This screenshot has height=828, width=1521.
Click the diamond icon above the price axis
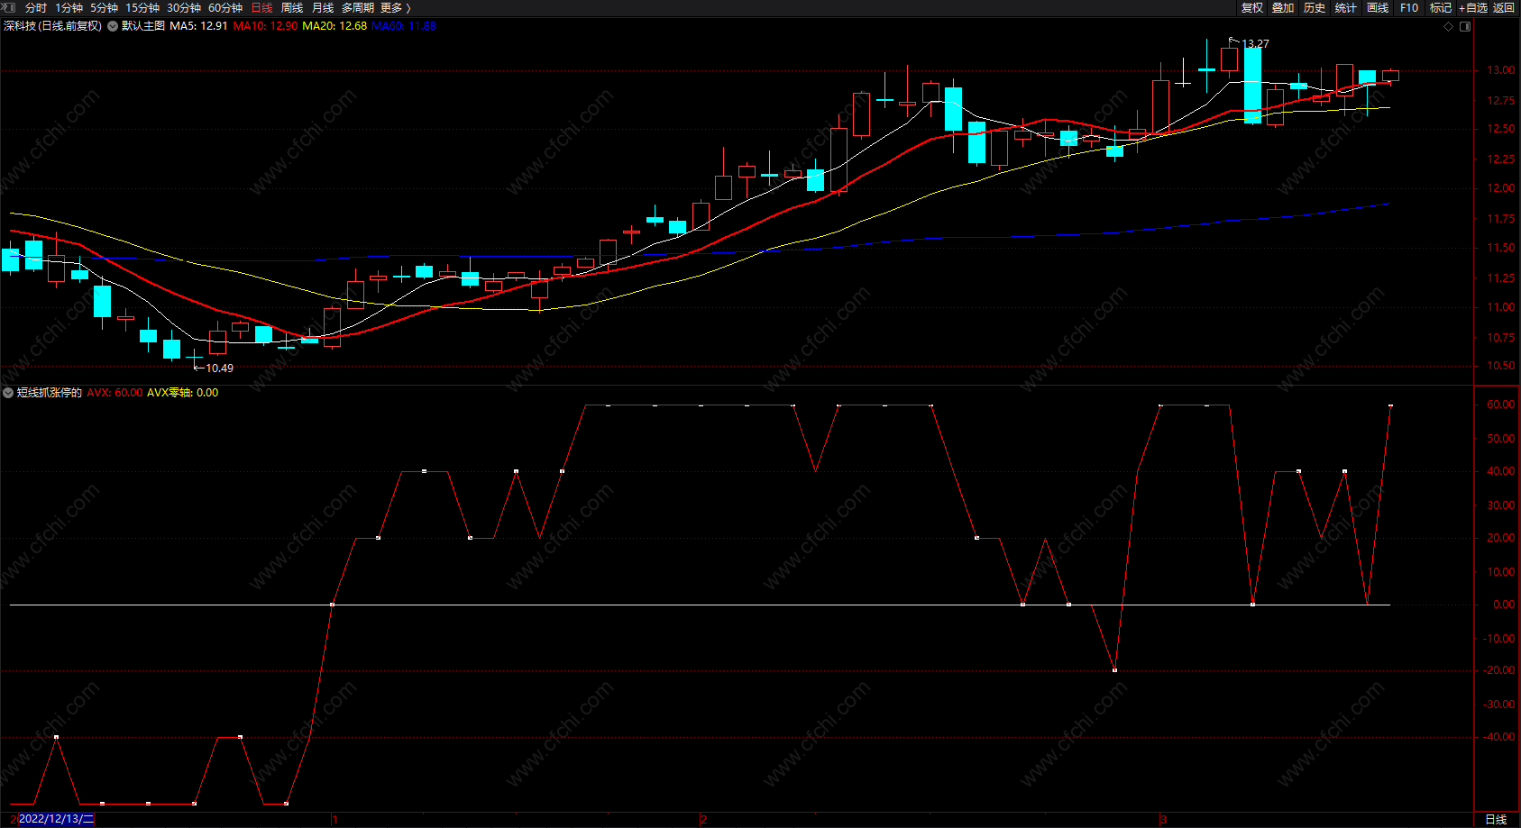(1449, 26)
